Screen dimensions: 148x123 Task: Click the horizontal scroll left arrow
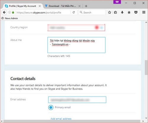point(2,121)
